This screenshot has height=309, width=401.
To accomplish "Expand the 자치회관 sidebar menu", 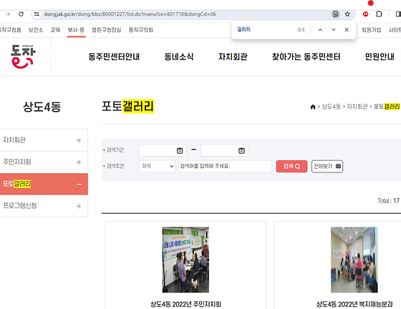I will 79,140.
